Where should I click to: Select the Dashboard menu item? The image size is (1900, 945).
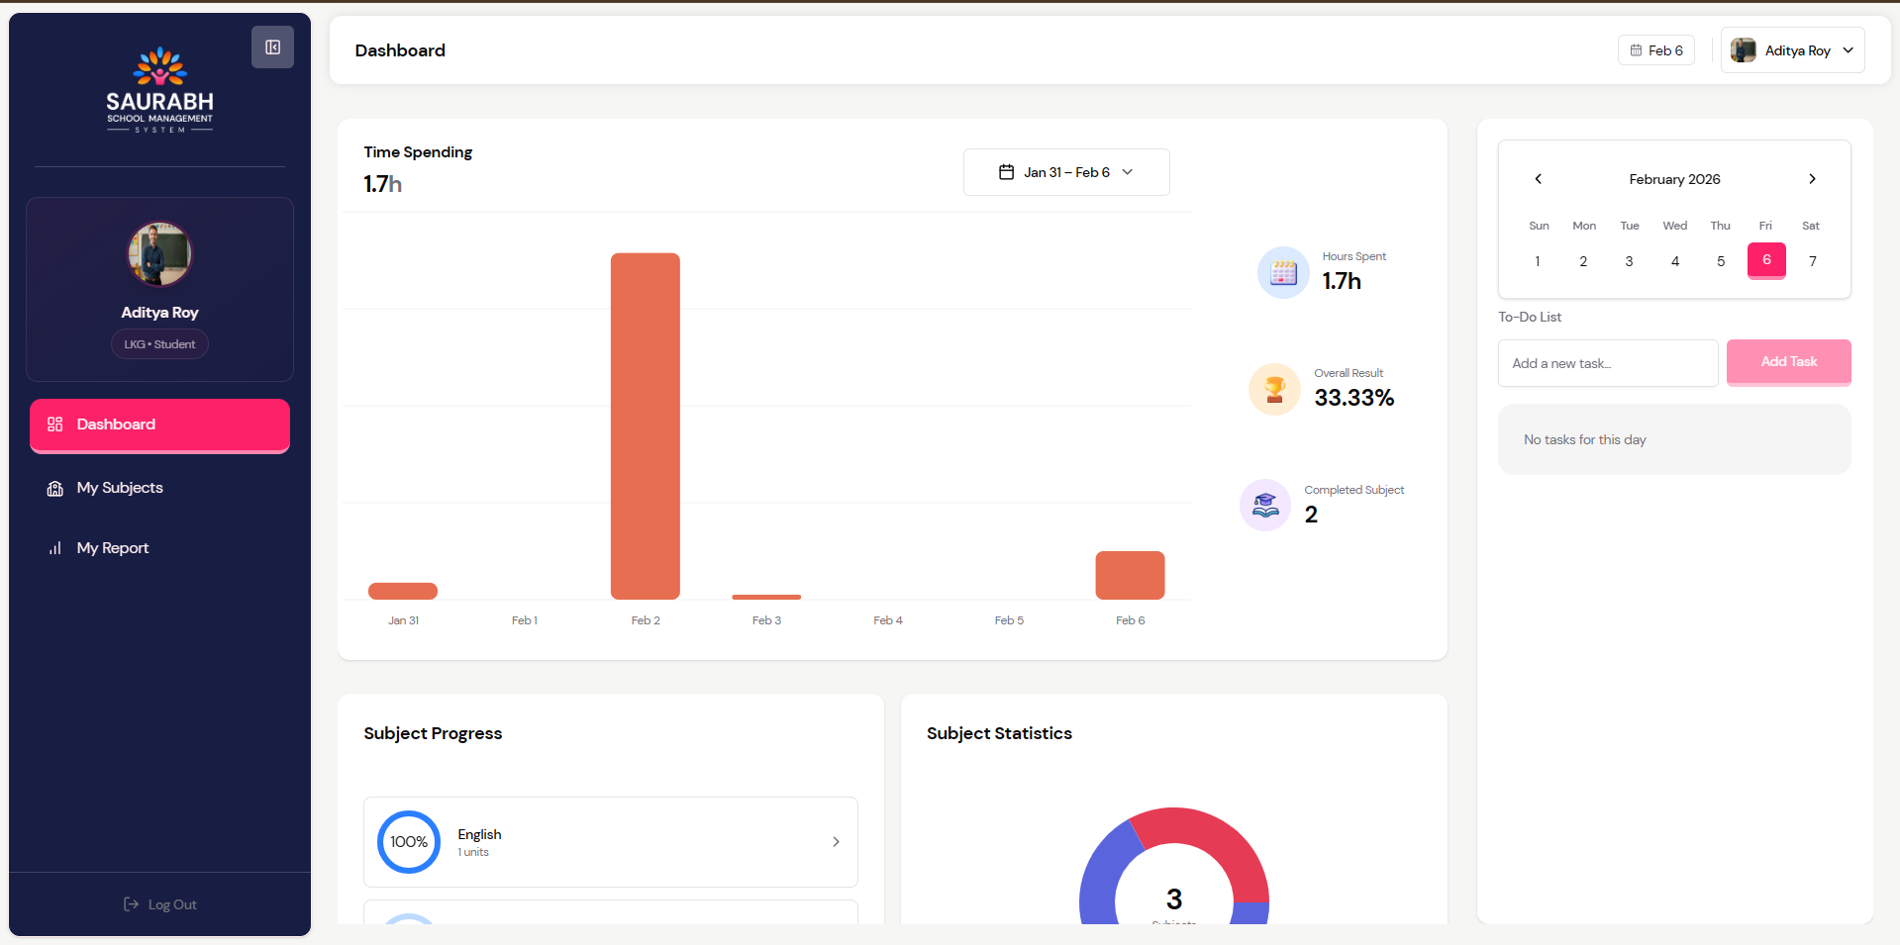[159, 425]
